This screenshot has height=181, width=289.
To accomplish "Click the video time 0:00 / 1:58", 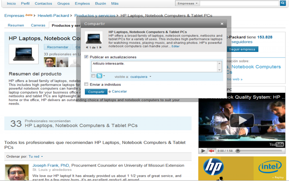I will tap(225, 151).
